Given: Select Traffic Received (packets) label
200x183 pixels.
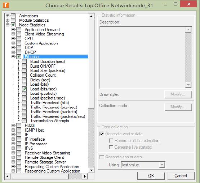Looking at the screenshot, I should [x=54, y=112].
